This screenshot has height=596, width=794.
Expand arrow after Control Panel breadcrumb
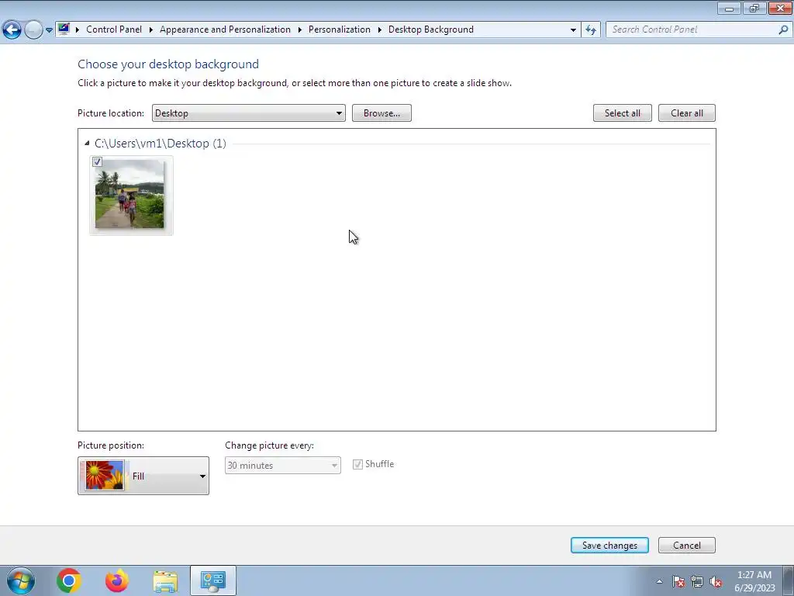[151, 30]
